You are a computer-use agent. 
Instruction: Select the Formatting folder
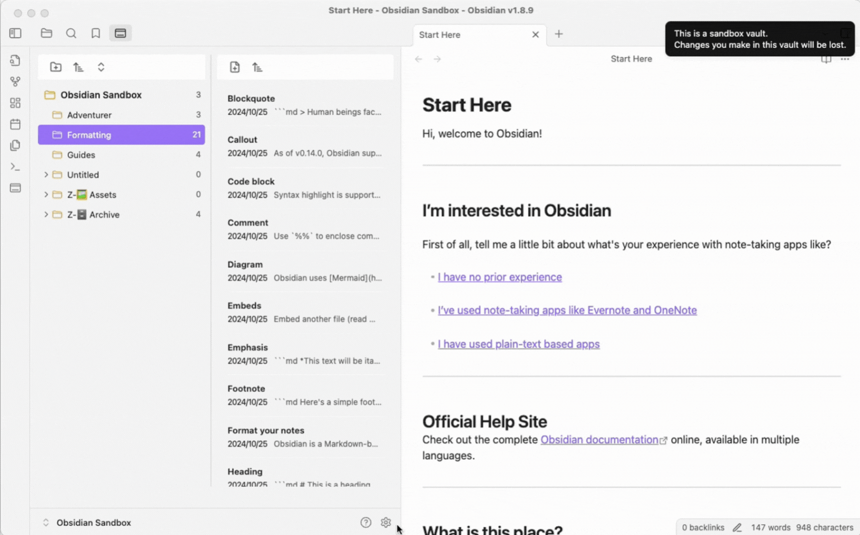tap(122, 135)
